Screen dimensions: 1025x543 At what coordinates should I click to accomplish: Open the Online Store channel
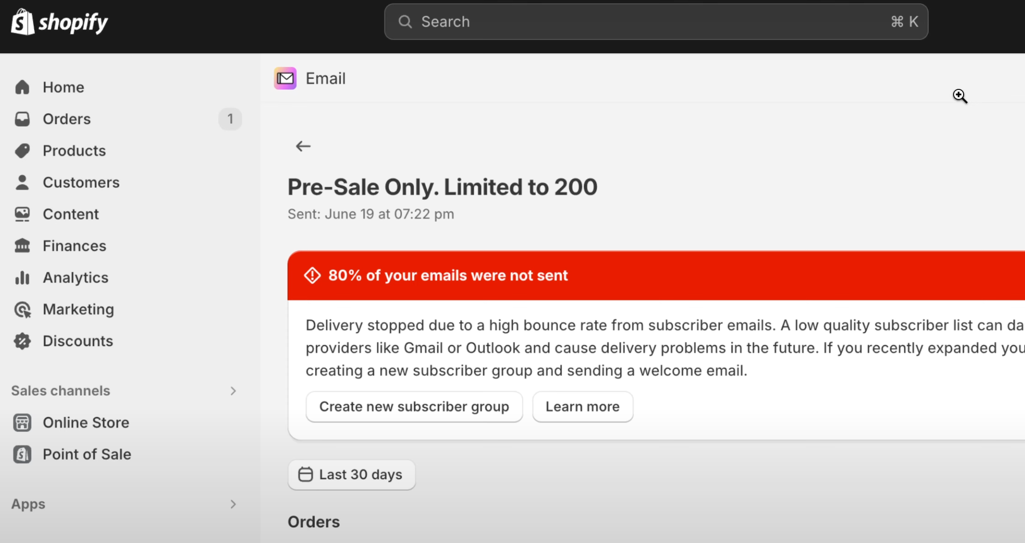(x=86, y=422)
